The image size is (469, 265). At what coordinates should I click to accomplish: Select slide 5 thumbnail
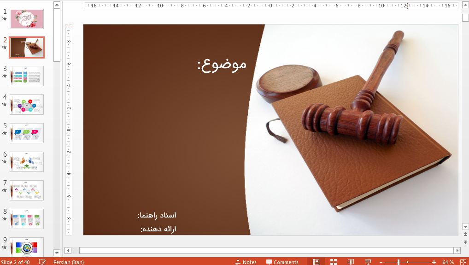pyautogui.click(x=27, y=133)
